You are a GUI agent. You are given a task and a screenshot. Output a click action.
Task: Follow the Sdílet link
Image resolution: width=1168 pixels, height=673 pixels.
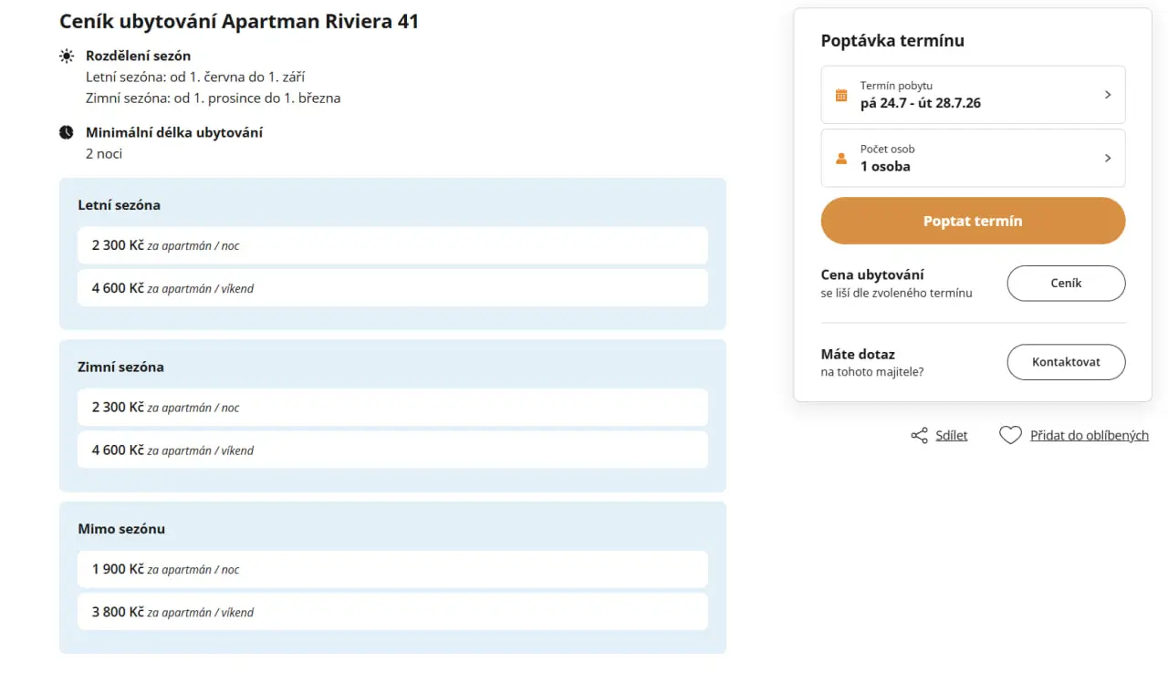coord(952,436)
